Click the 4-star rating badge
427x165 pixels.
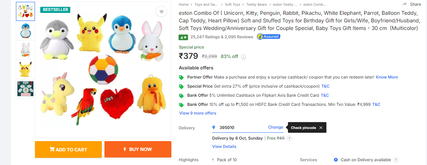pos(183,37)
